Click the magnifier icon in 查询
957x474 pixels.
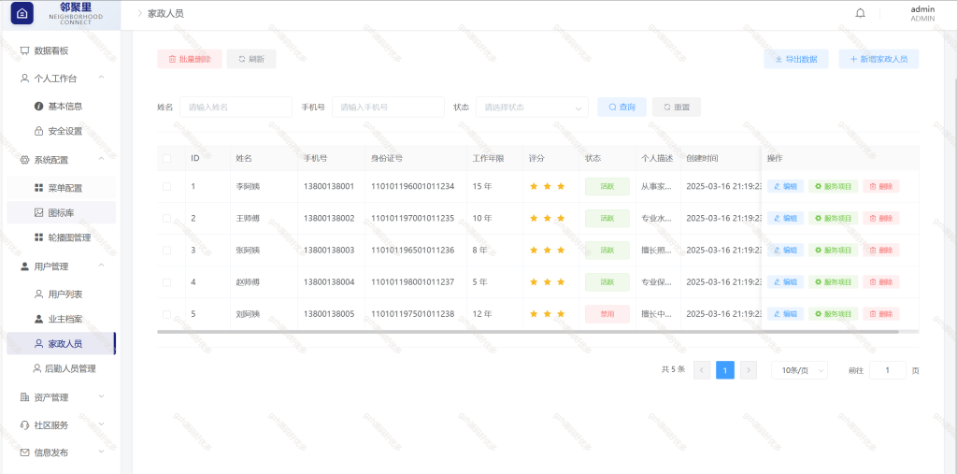[x=612, y=107]
